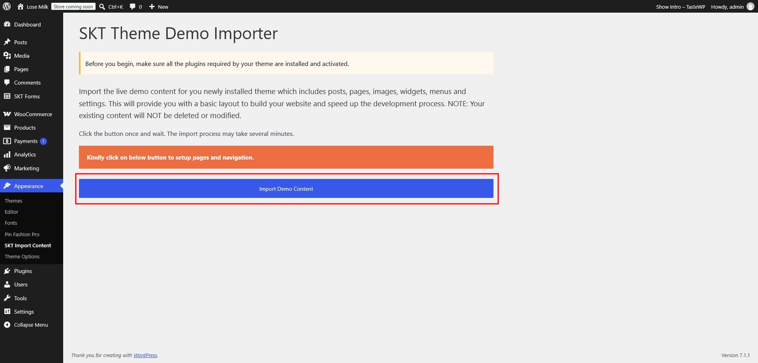This screenshot has height=363, width=758.
Task: Click New in the admin bar
Action: click(163, 7)
